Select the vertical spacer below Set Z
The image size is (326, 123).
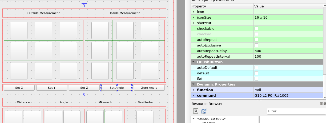(x=84, y=94)
